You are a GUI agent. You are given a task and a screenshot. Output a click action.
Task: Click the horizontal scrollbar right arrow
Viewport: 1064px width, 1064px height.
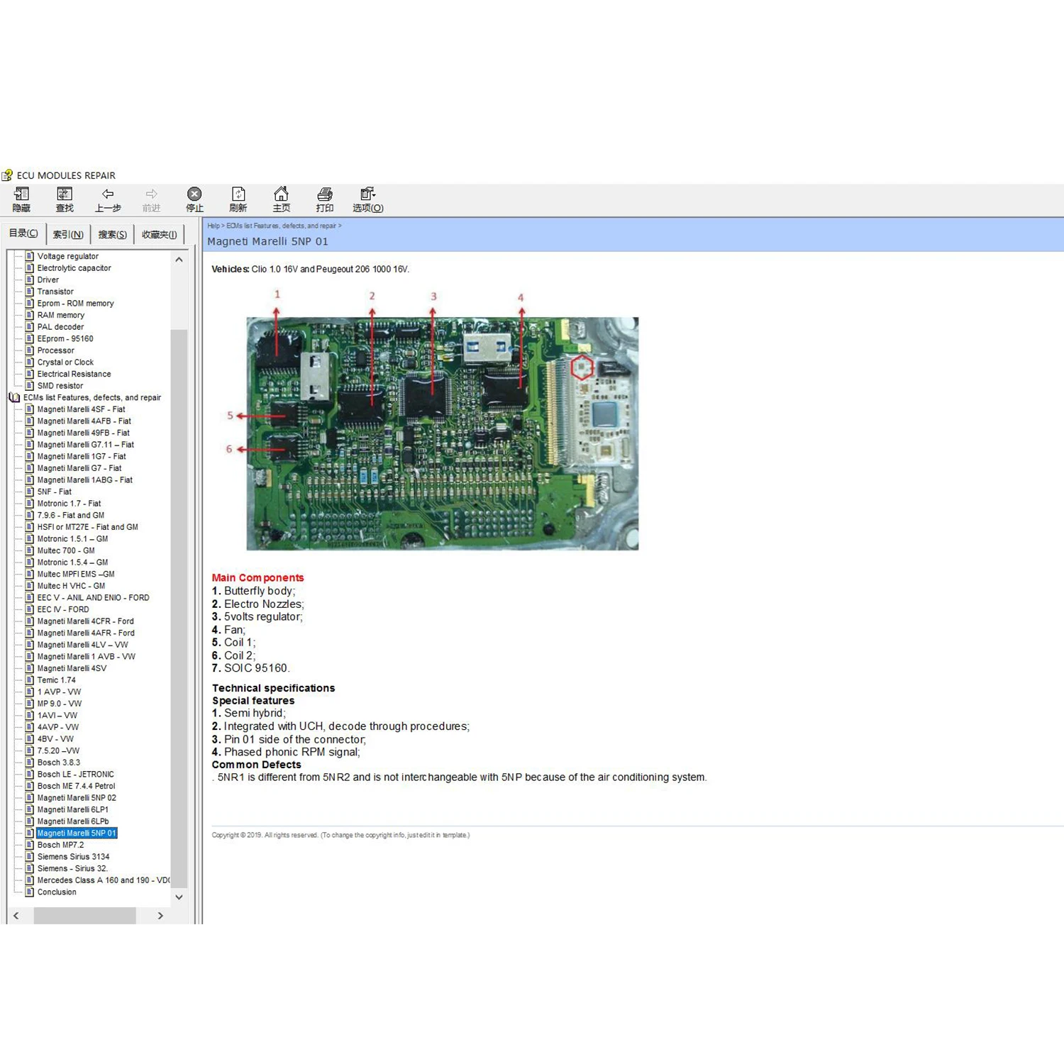(160, 916)
